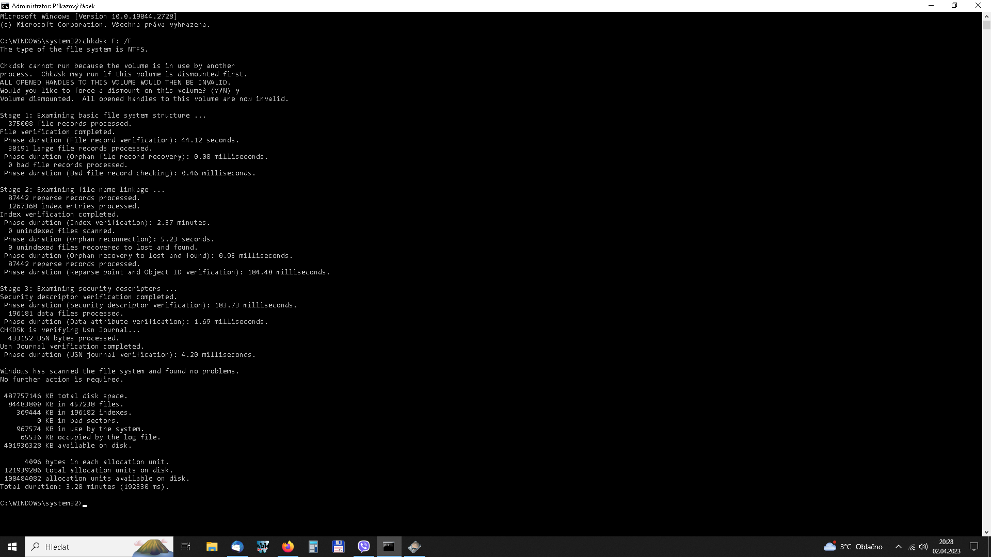Open File Explorer from the taskbar
Viewport: 991px width, 557px height.
212,547
